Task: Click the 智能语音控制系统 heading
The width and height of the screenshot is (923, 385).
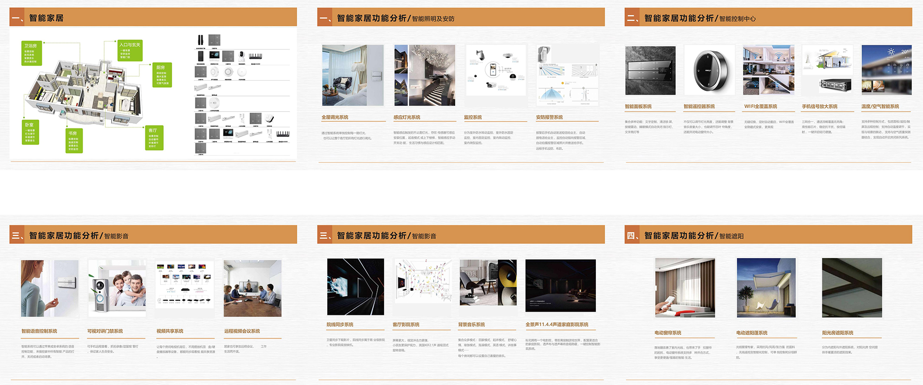Action: [39, 331]
